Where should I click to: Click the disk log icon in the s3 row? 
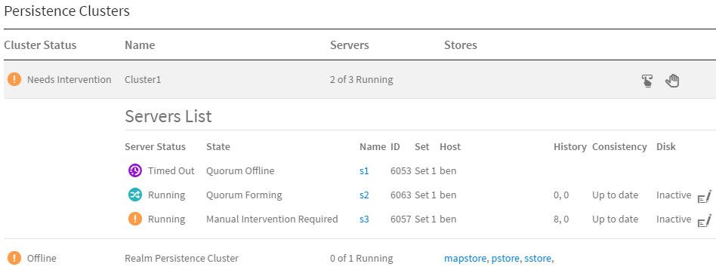tap(704, 221)
